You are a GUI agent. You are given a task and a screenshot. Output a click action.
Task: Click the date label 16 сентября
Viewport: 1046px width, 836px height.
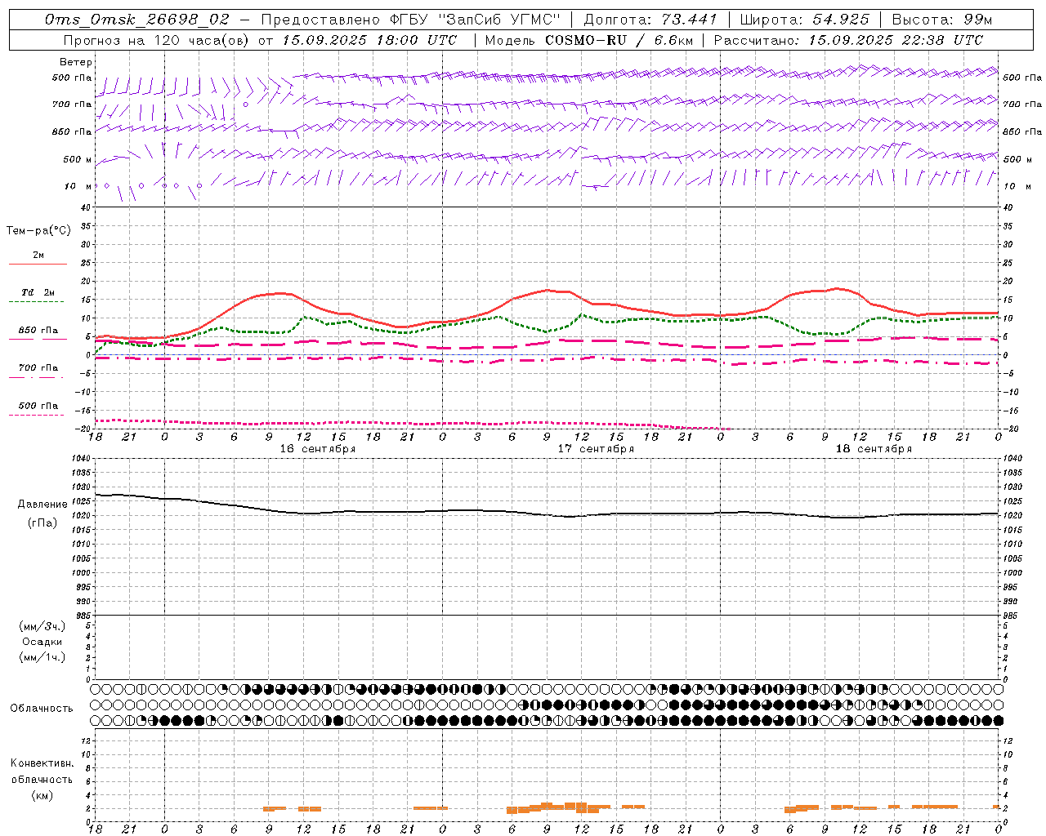click(318, 449)
